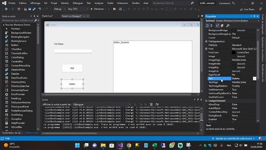
Task: Start debugging with the green Démarrer arrow
Action: pos(91,9)
